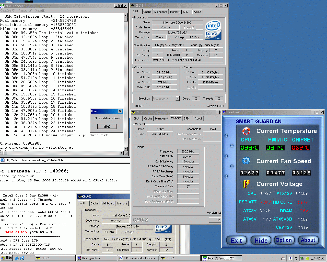Click the CHIPSET temperature 062°C readout
The height and width of the screenshot is (262, 327).
point(301,148)
